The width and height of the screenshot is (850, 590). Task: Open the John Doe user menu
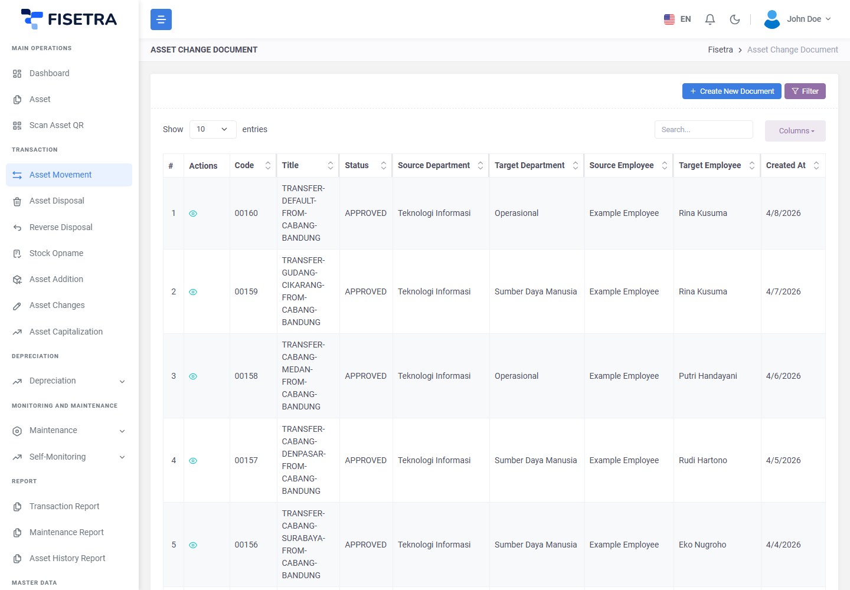798,19
